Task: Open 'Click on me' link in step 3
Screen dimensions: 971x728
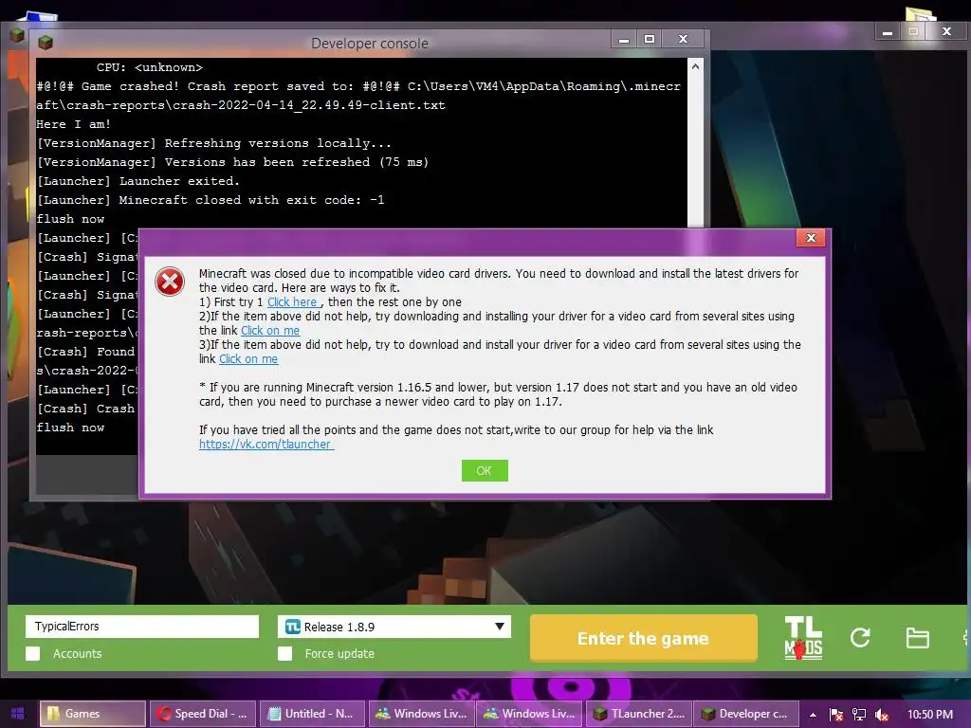Action: 248,359
